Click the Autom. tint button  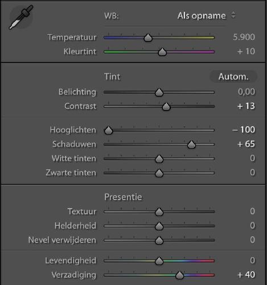pos(233,76)
